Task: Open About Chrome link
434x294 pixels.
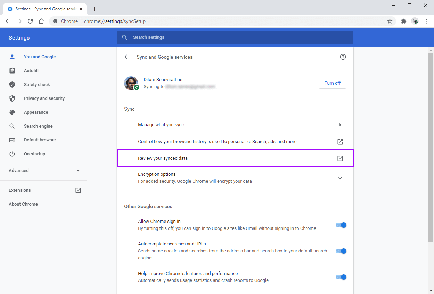Action: click(23, 204)
